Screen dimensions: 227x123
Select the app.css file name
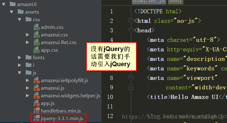tap(49, 50)
